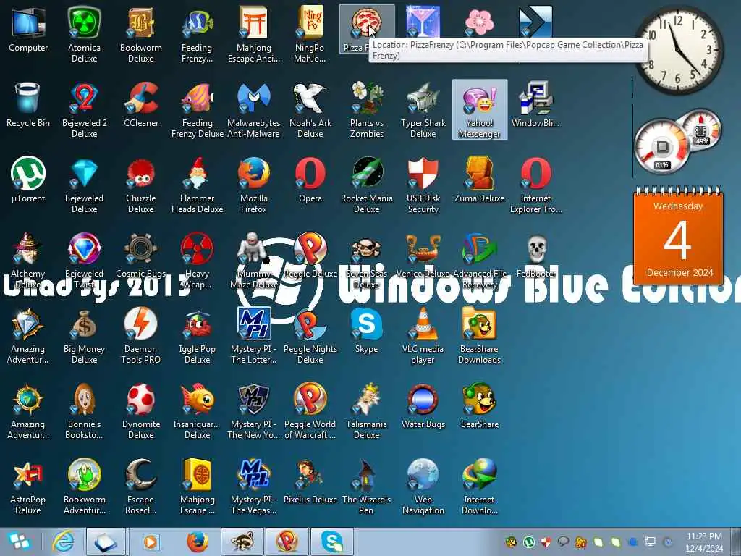741x556 pixels.
Task: Click the taskbar clock showing 11:23 PM
Action: 703,542
